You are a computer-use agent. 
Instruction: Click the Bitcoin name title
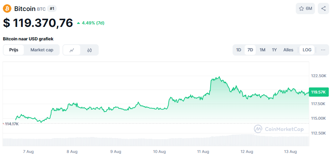25,8
